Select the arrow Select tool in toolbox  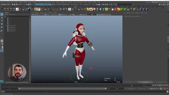click(x=2, y=14)
